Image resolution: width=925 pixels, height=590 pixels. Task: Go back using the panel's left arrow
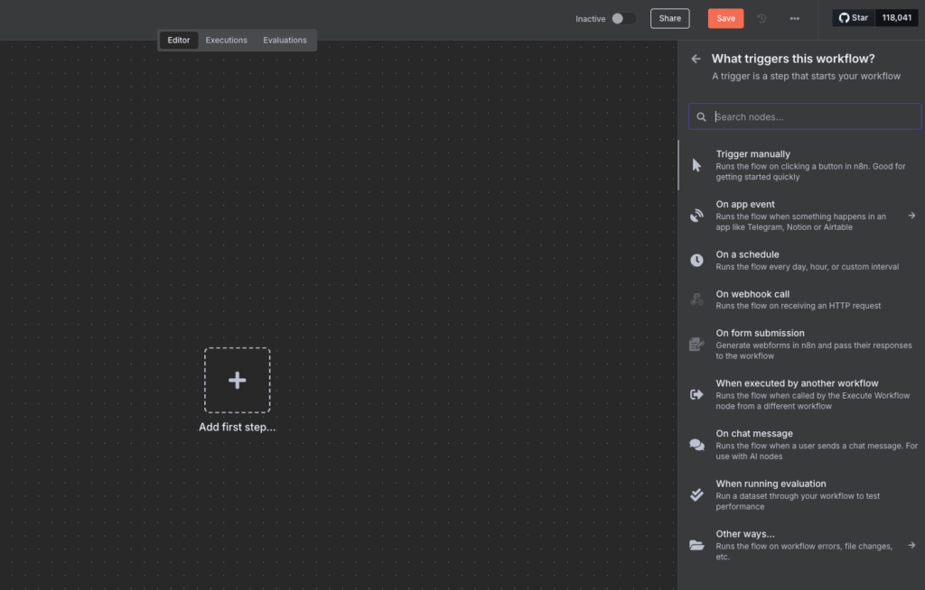pyautogui.click(x=696, y=59)
